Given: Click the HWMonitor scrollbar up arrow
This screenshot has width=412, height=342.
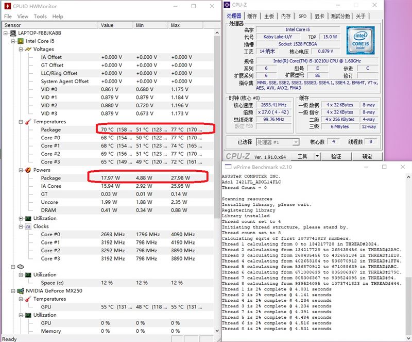Looking at the screenshot, I should pos(217,33).
